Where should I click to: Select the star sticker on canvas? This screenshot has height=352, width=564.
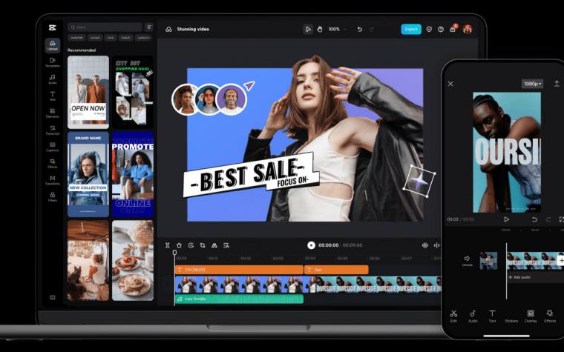click(x=419, y=181)
